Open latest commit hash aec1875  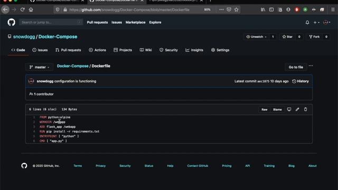click(x=263, y=81)
